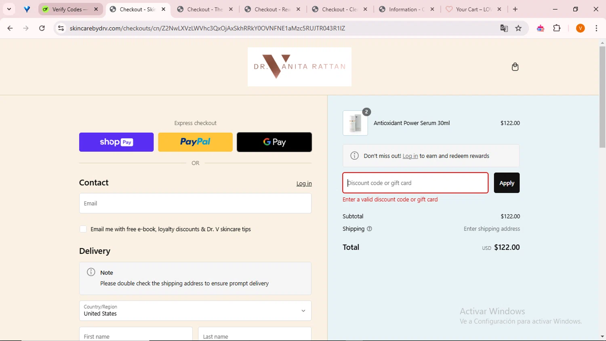Pay with PayPal button
This screenshot has width=606, height=341.
(195, 142)
